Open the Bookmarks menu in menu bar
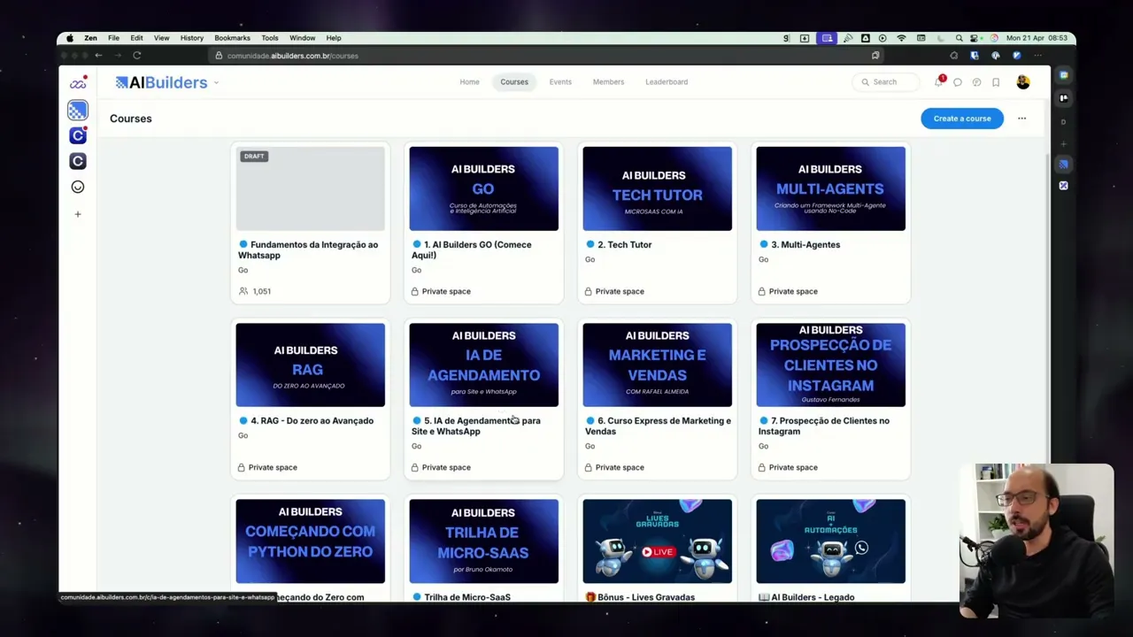The height and width of the screenshot is (637, 1133). coord(232,38)
